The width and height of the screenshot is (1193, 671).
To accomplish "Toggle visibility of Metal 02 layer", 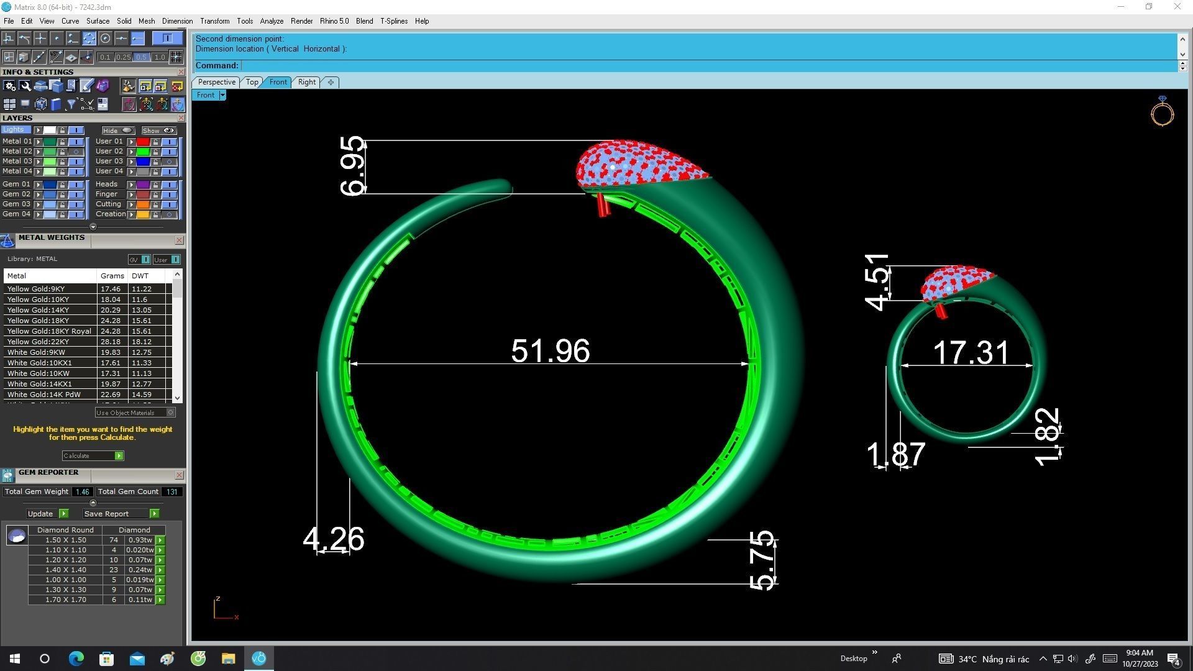I will [x=76, y=152].
